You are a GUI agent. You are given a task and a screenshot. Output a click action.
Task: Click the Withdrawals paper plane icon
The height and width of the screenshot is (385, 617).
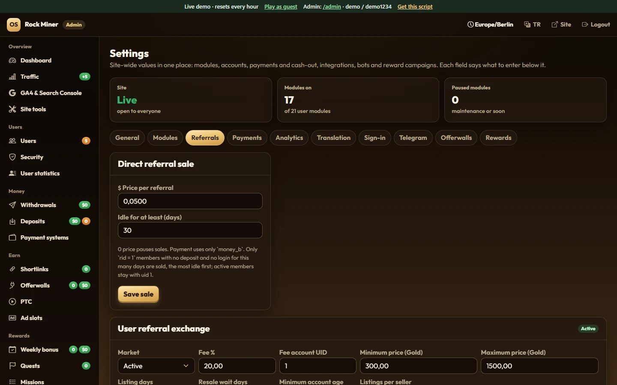tap(12, 205)
